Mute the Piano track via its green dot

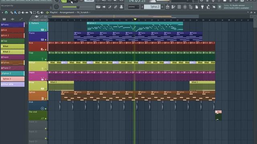[x=46, y=40]
